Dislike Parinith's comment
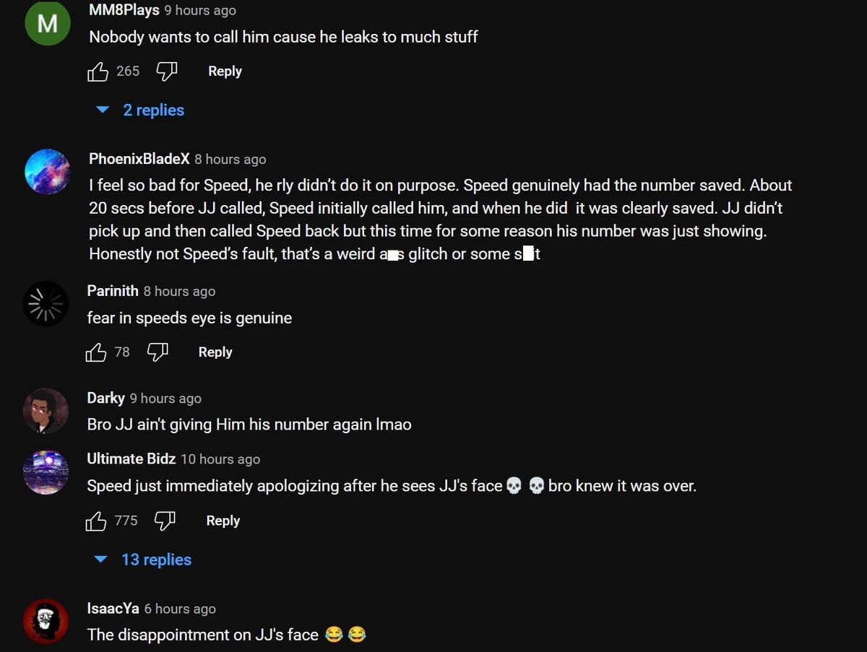The width and height of the screenshot is (867, 652). point(158,352)
